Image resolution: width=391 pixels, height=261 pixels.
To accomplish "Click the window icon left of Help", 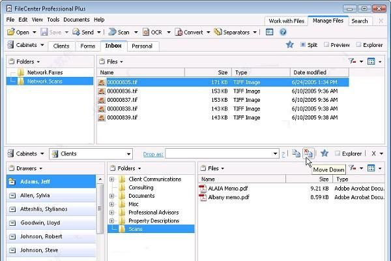I will click(270, 32).
